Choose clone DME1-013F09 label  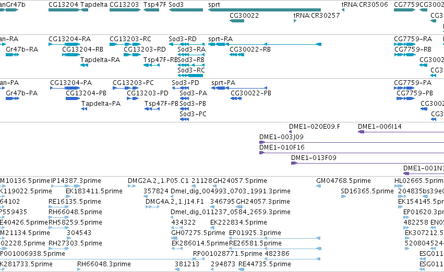(x=314, y=158)
